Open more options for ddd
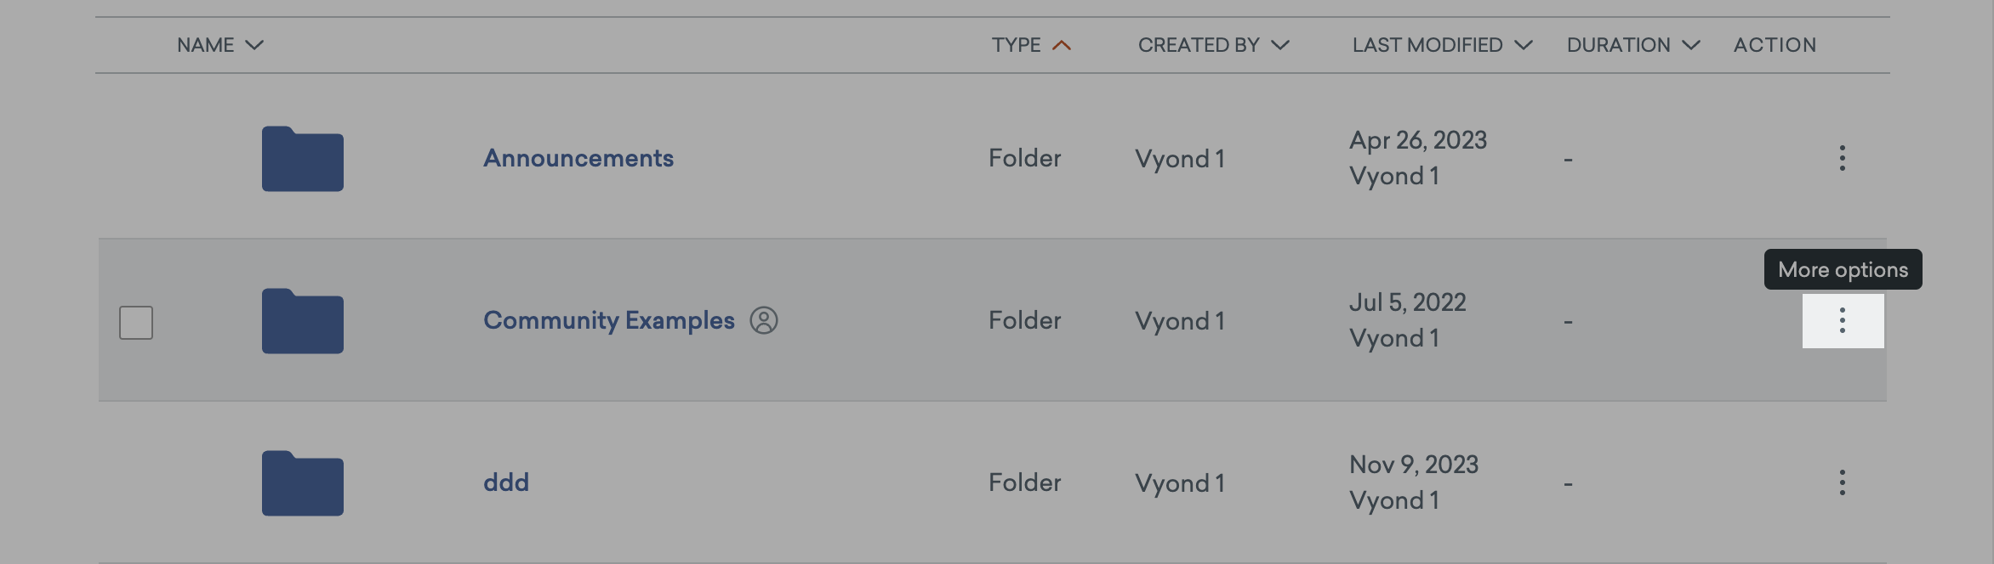This screenshot has width=1994, height=564. (x=1842, y=482)
